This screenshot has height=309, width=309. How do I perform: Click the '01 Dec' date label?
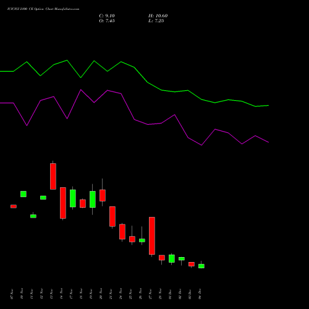pyautogui.click(x=170, y=294)
